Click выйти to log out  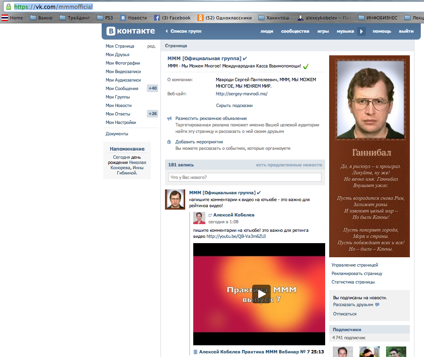(406, 31)
